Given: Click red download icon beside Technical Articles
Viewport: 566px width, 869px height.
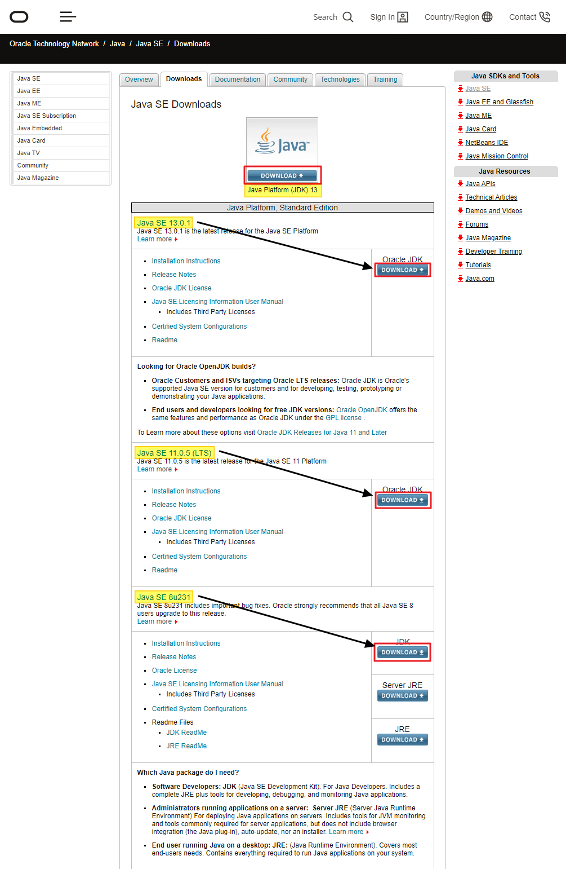Looking at the screenshot, I should tap(460, 197).
